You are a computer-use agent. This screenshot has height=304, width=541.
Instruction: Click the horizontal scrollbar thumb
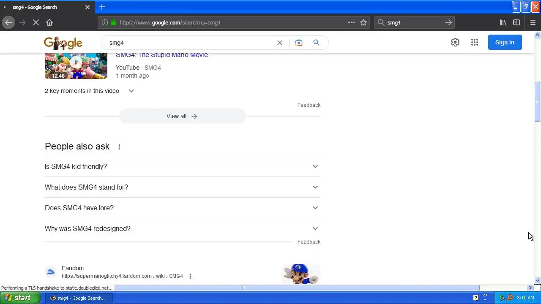(297, 288)
